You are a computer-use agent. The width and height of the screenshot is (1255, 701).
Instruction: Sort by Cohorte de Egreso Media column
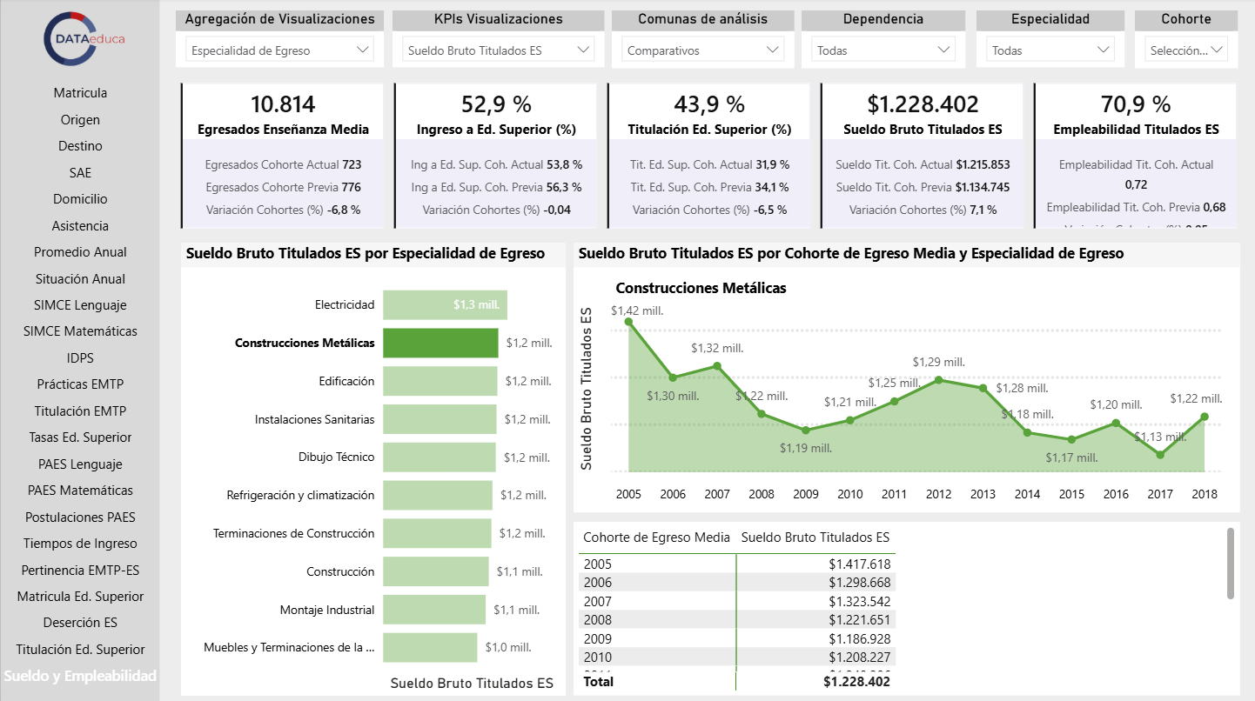[x=656, y=537]
